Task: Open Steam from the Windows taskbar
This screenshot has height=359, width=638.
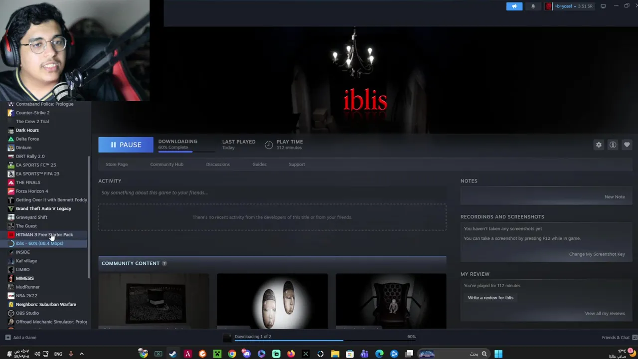Action: point(172,354)
